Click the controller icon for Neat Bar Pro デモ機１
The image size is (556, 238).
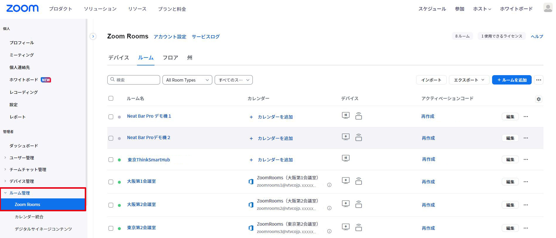click(358, 116)
